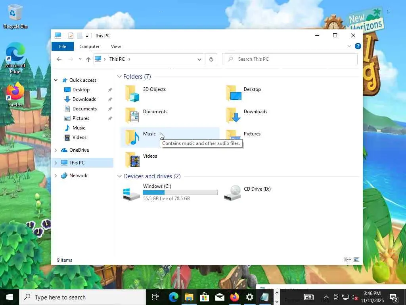
Task: Click the muted volume tray icon
Action: [354, 297]
